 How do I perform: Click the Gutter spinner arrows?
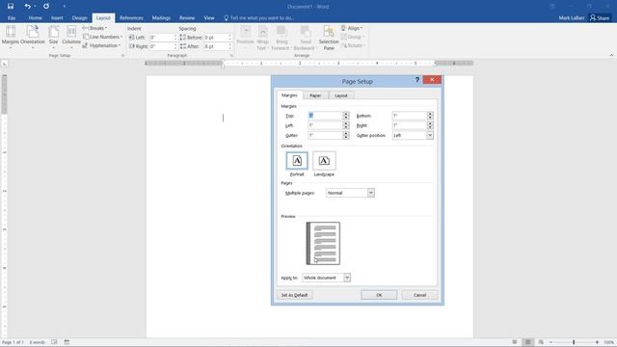[x=346, y=135]
